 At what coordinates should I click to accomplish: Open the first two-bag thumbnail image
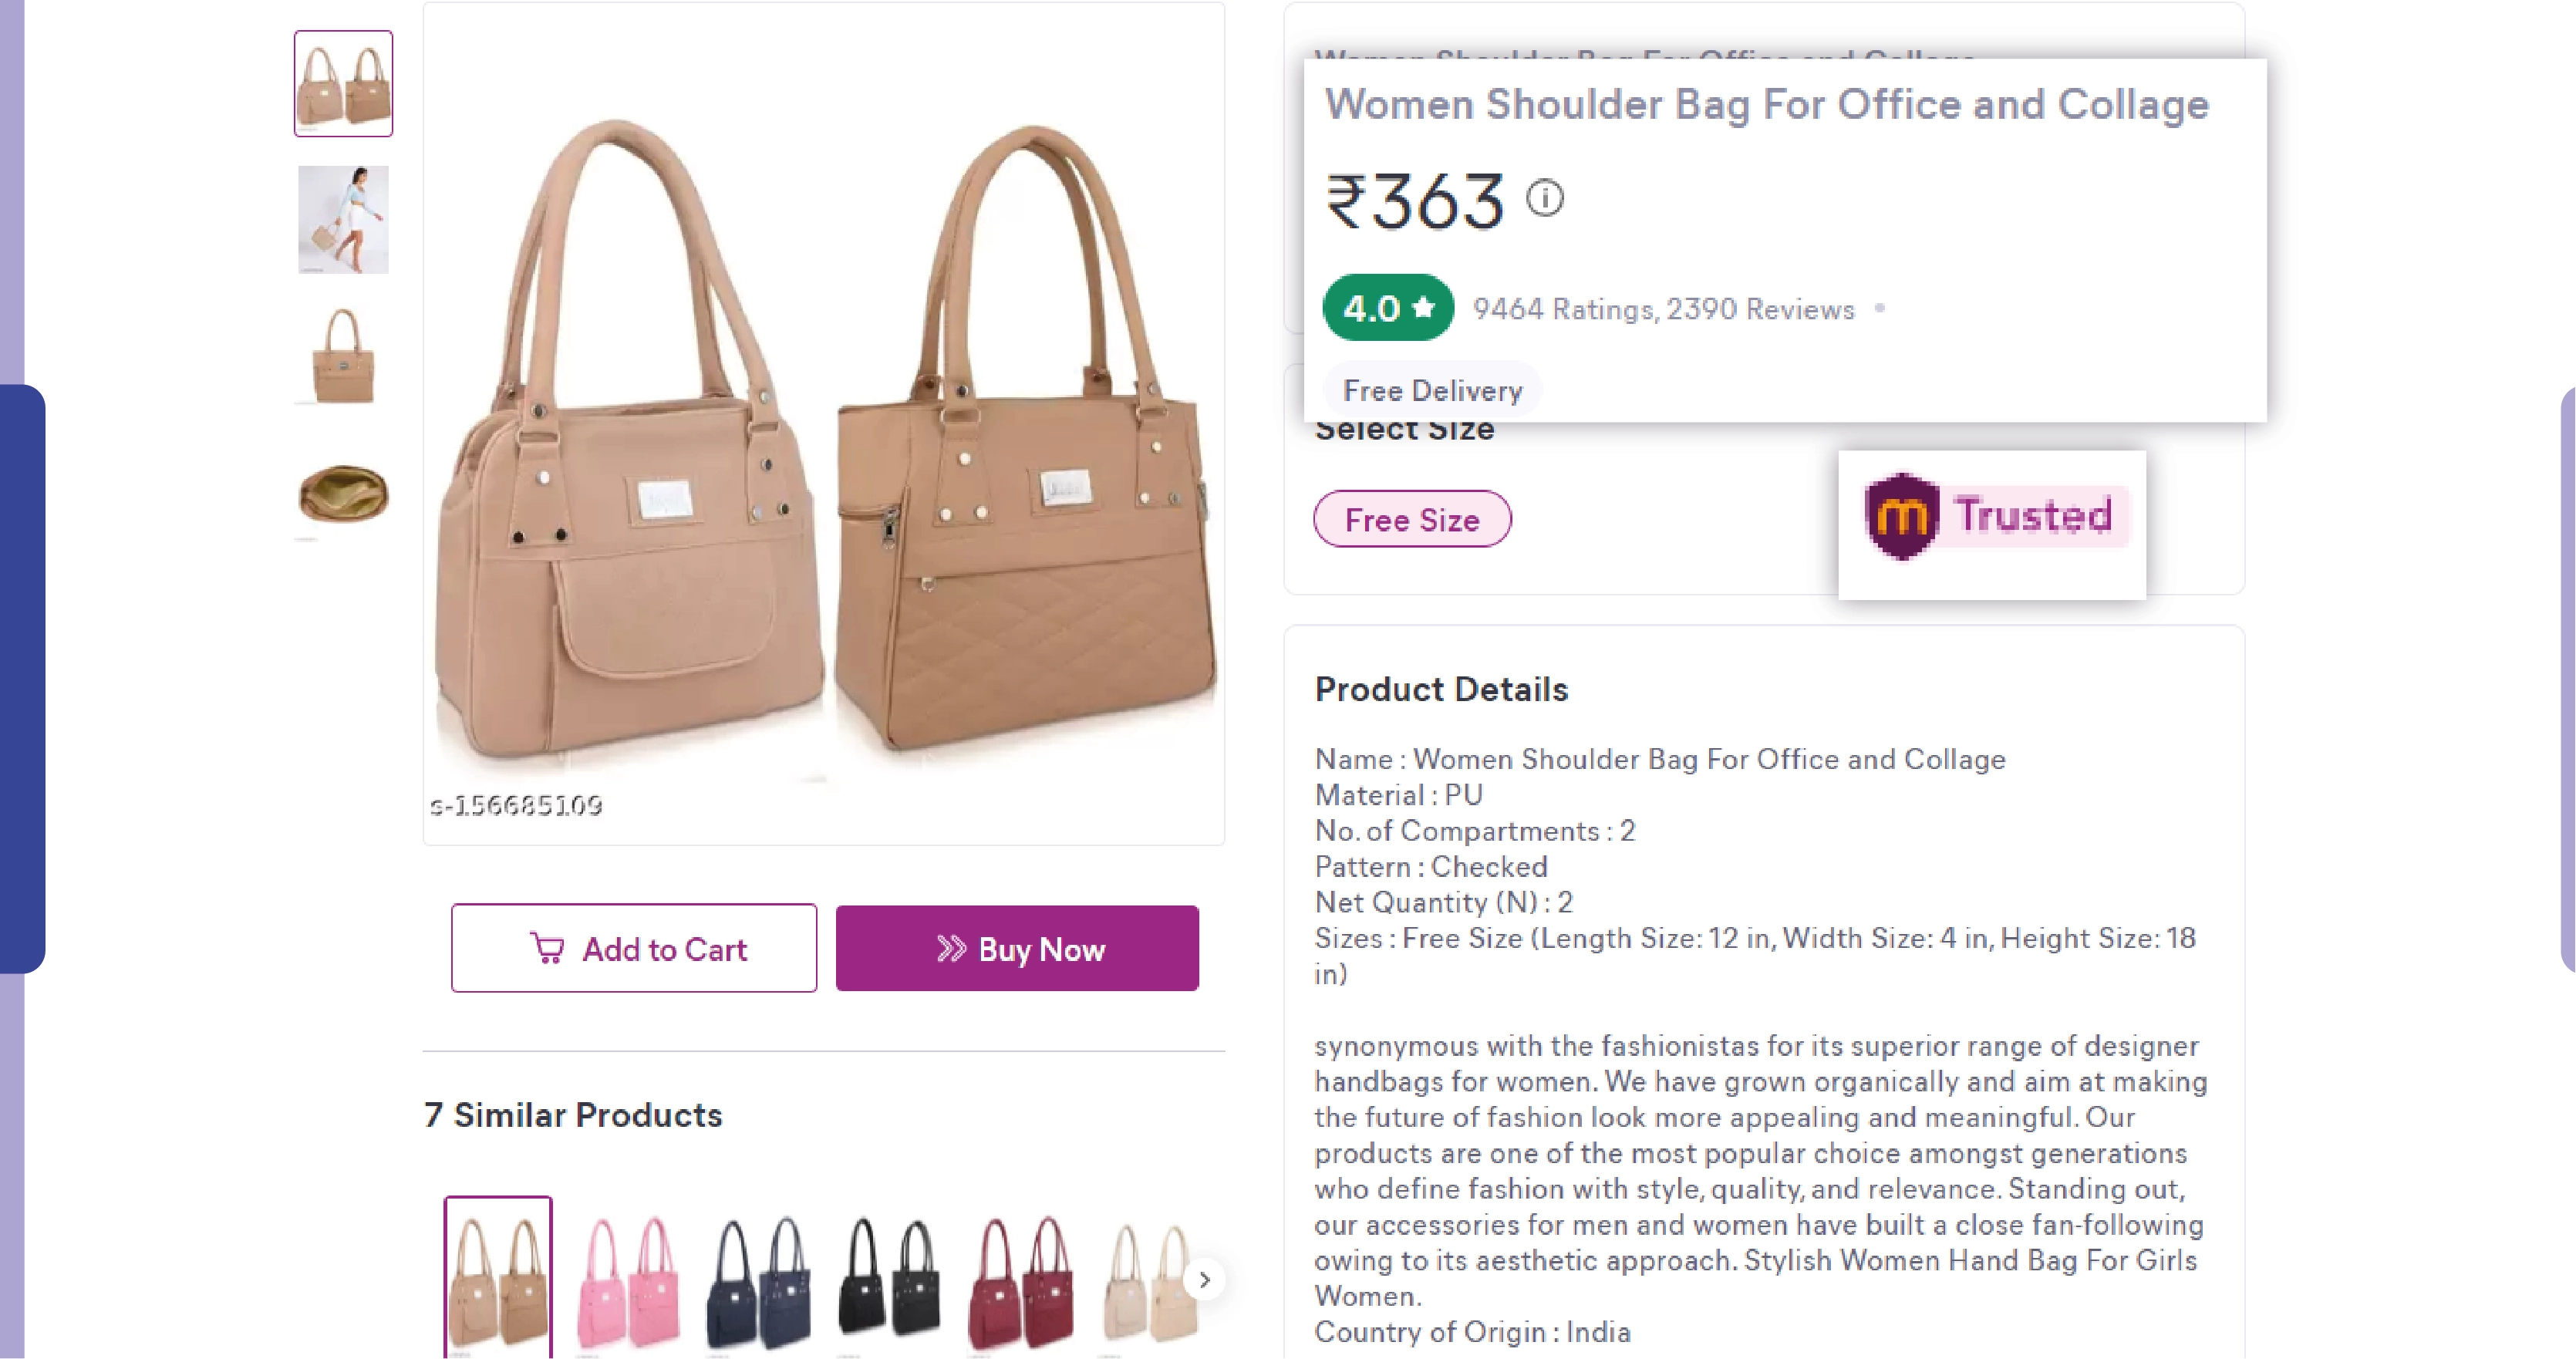pyautogui.click(x=343, y=84)
